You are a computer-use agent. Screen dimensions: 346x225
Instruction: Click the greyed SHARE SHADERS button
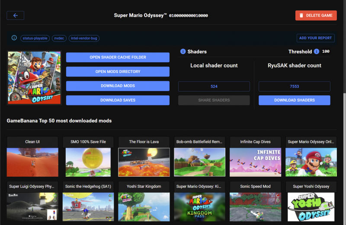pos(214,100)
